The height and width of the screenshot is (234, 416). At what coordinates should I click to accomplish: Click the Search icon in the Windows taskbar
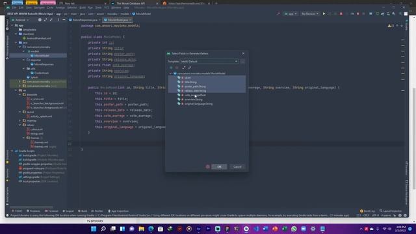[103, 229]
